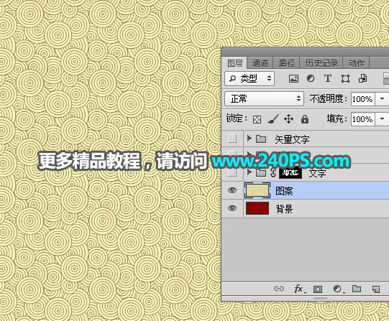This screenshot has width=389, height=321.
Task: Open the 填充 slider arrow
Action: click(x=382, y=119)
